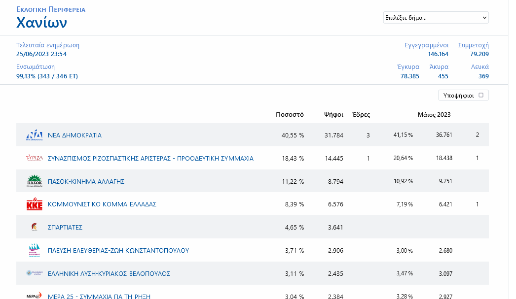Screen dimensions: 516x299
Task: Open the Επιλέξτε δήμο dropdown
Action: pos(436,18)
